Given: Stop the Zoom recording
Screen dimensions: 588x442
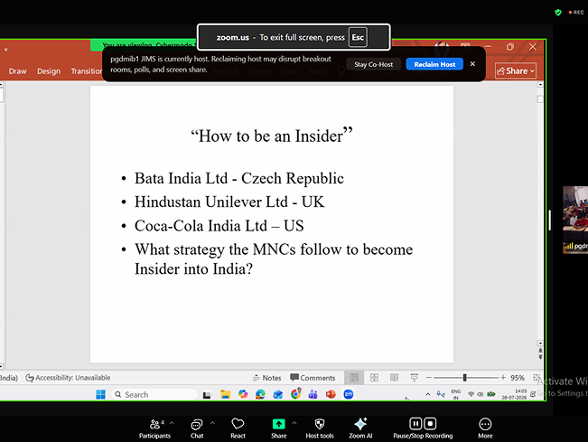Looking at the screenshot, I should pos(430,424).
